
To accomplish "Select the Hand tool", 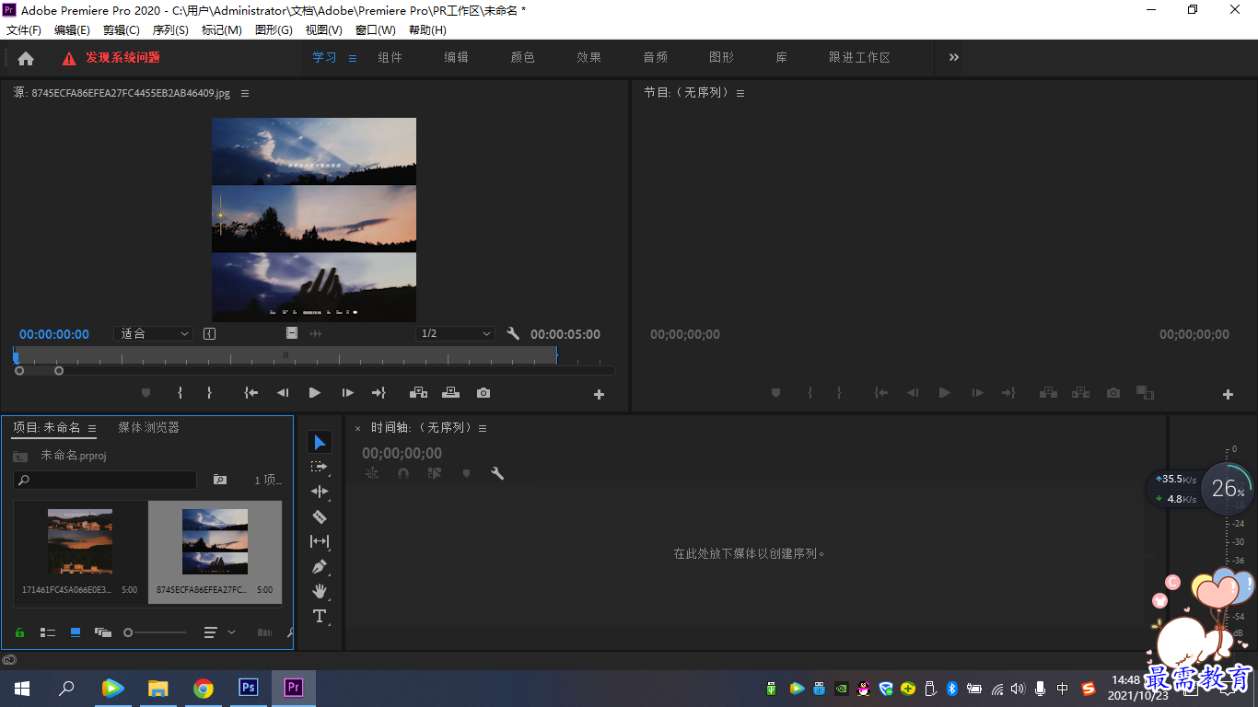I will [319, 591].
